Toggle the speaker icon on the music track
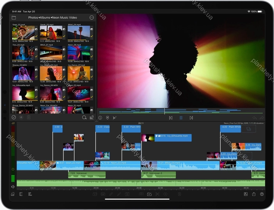The image size is (274, 210). pyautogui.click(x=13, y=187)
